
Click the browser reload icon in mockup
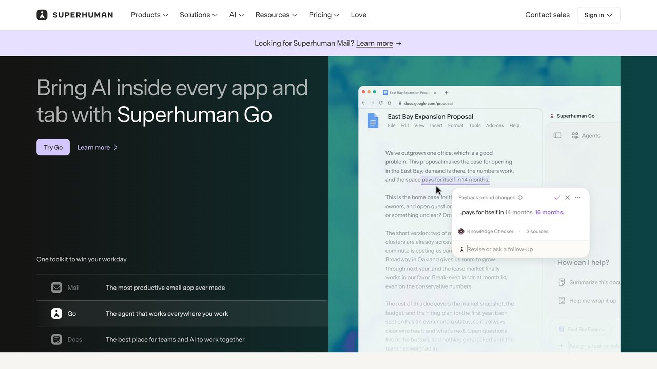pos(381,102)
